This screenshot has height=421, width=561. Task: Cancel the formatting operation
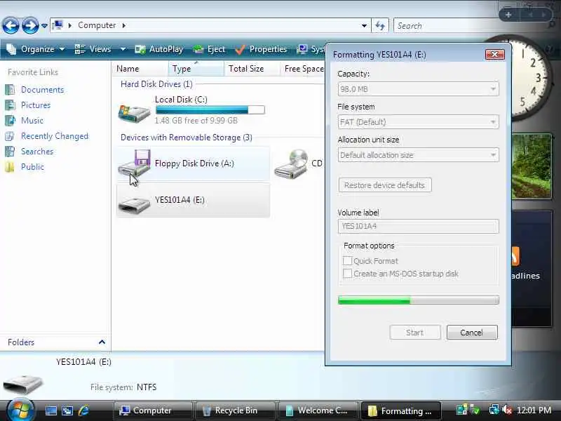point(472,333)
